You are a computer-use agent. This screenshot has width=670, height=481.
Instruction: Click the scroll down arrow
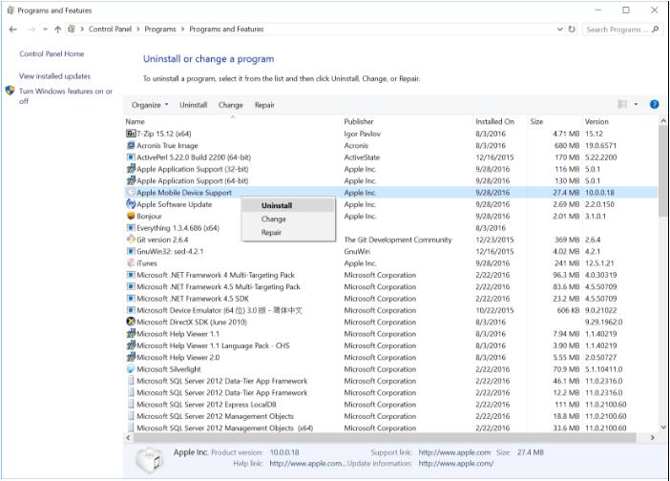point(662,427)
